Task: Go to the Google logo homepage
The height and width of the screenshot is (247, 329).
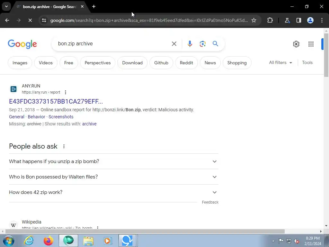Action: click(22, 44)
